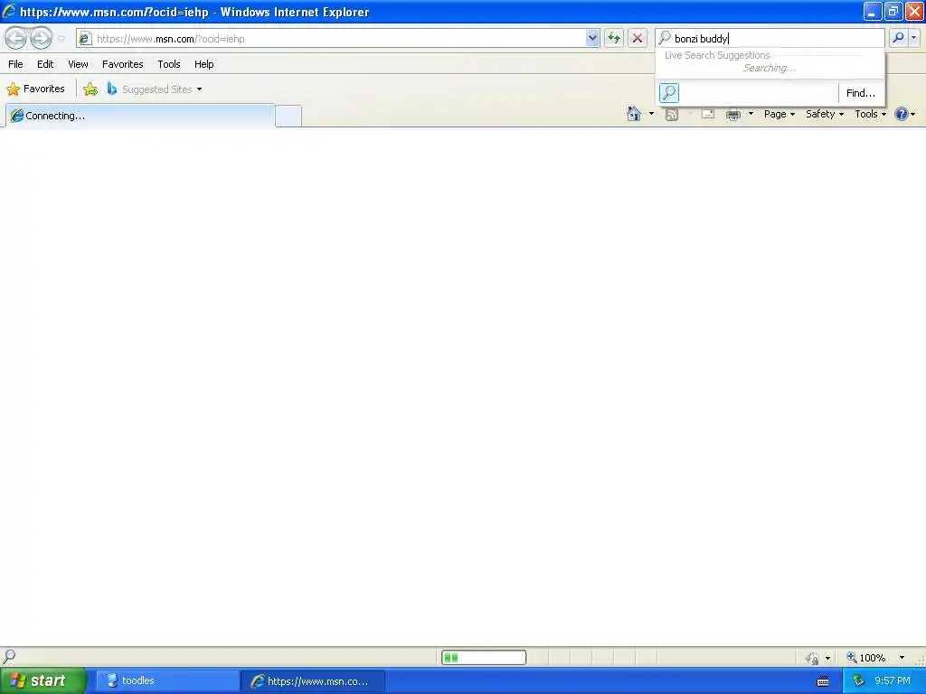Click the 9:57 PM clock

coord(893,681)
